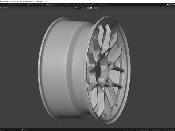175x131 pixels.
Task: Open the Geometry Nodes workspace tab
Action: click(x=91, y=5)
